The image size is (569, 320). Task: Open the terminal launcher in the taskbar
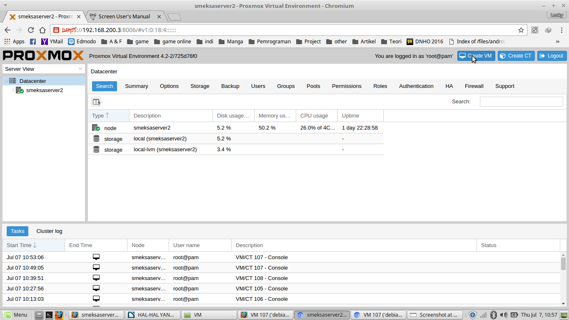tap(49, 315)
